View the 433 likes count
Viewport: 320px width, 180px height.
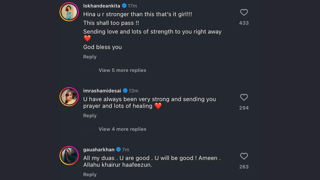(244, 23)
